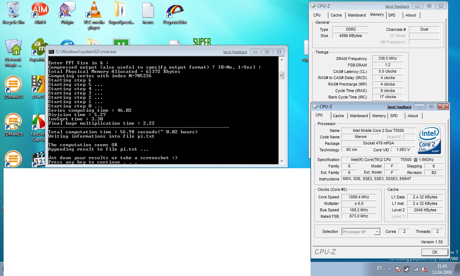Click OK in the CPU-Z window
The height and width of the screenshot is (276, 460).
435,252
